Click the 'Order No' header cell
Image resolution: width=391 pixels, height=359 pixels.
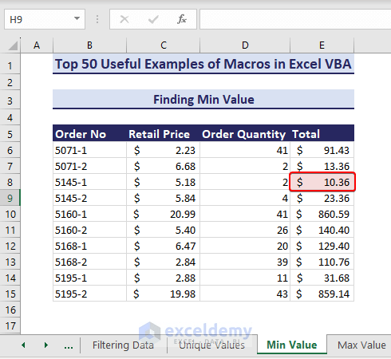89,134
